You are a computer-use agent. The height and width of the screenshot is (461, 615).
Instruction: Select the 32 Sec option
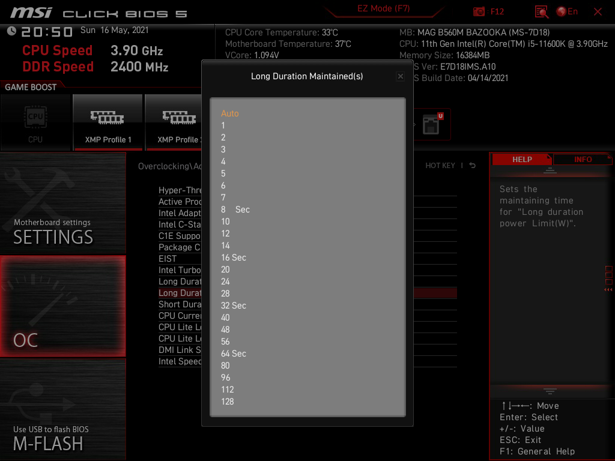pos(234,306)
